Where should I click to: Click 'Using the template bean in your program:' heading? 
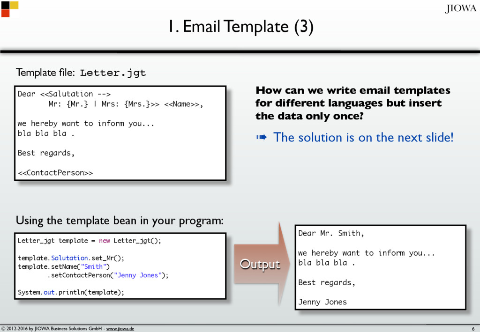120,221
